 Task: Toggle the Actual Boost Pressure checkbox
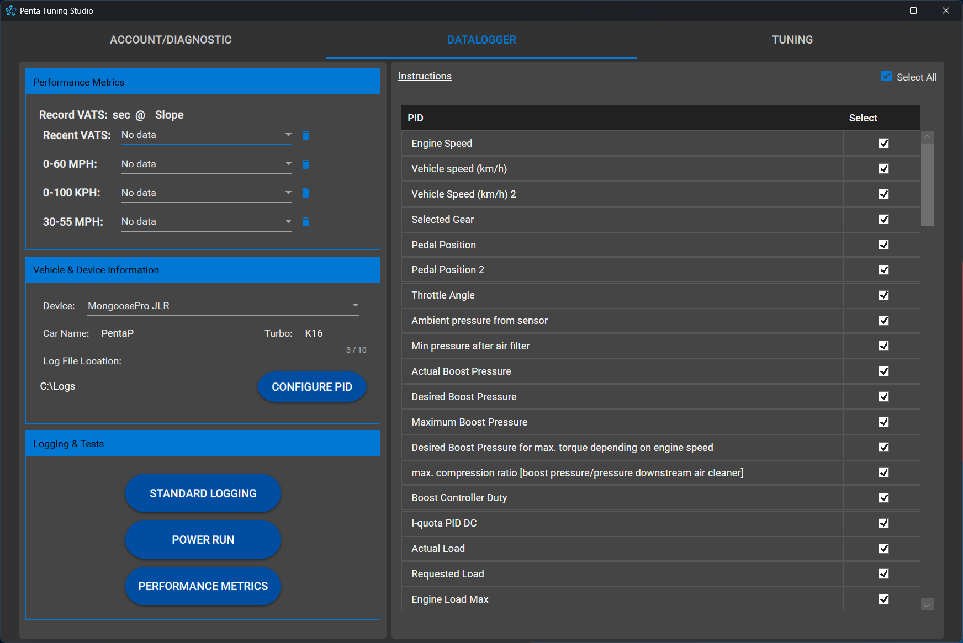pos(883,371)
